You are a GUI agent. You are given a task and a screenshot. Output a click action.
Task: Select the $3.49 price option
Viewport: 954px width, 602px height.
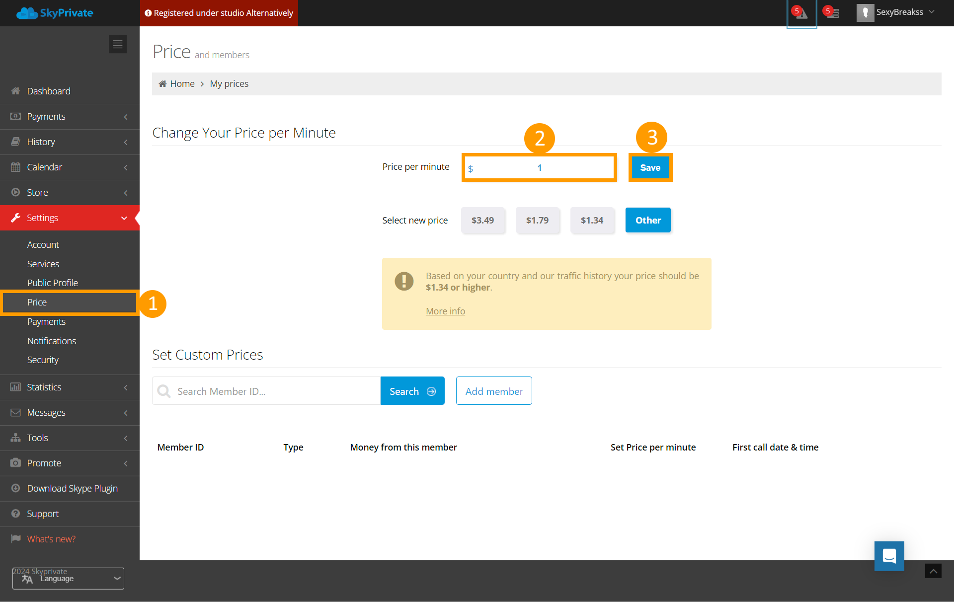click(x=482, y=220)
